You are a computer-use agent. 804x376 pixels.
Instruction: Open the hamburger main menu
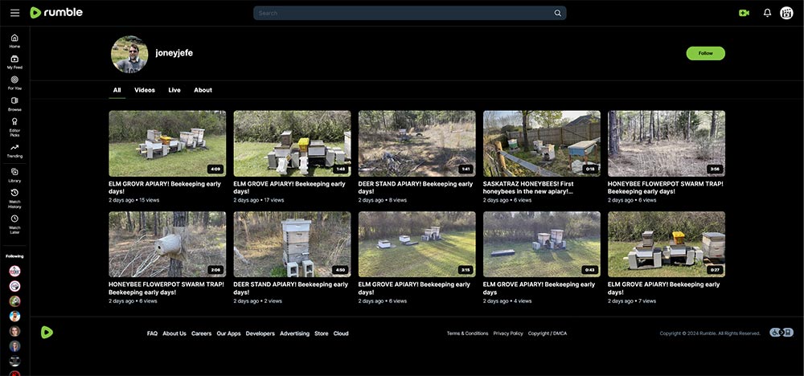(14, 13)
